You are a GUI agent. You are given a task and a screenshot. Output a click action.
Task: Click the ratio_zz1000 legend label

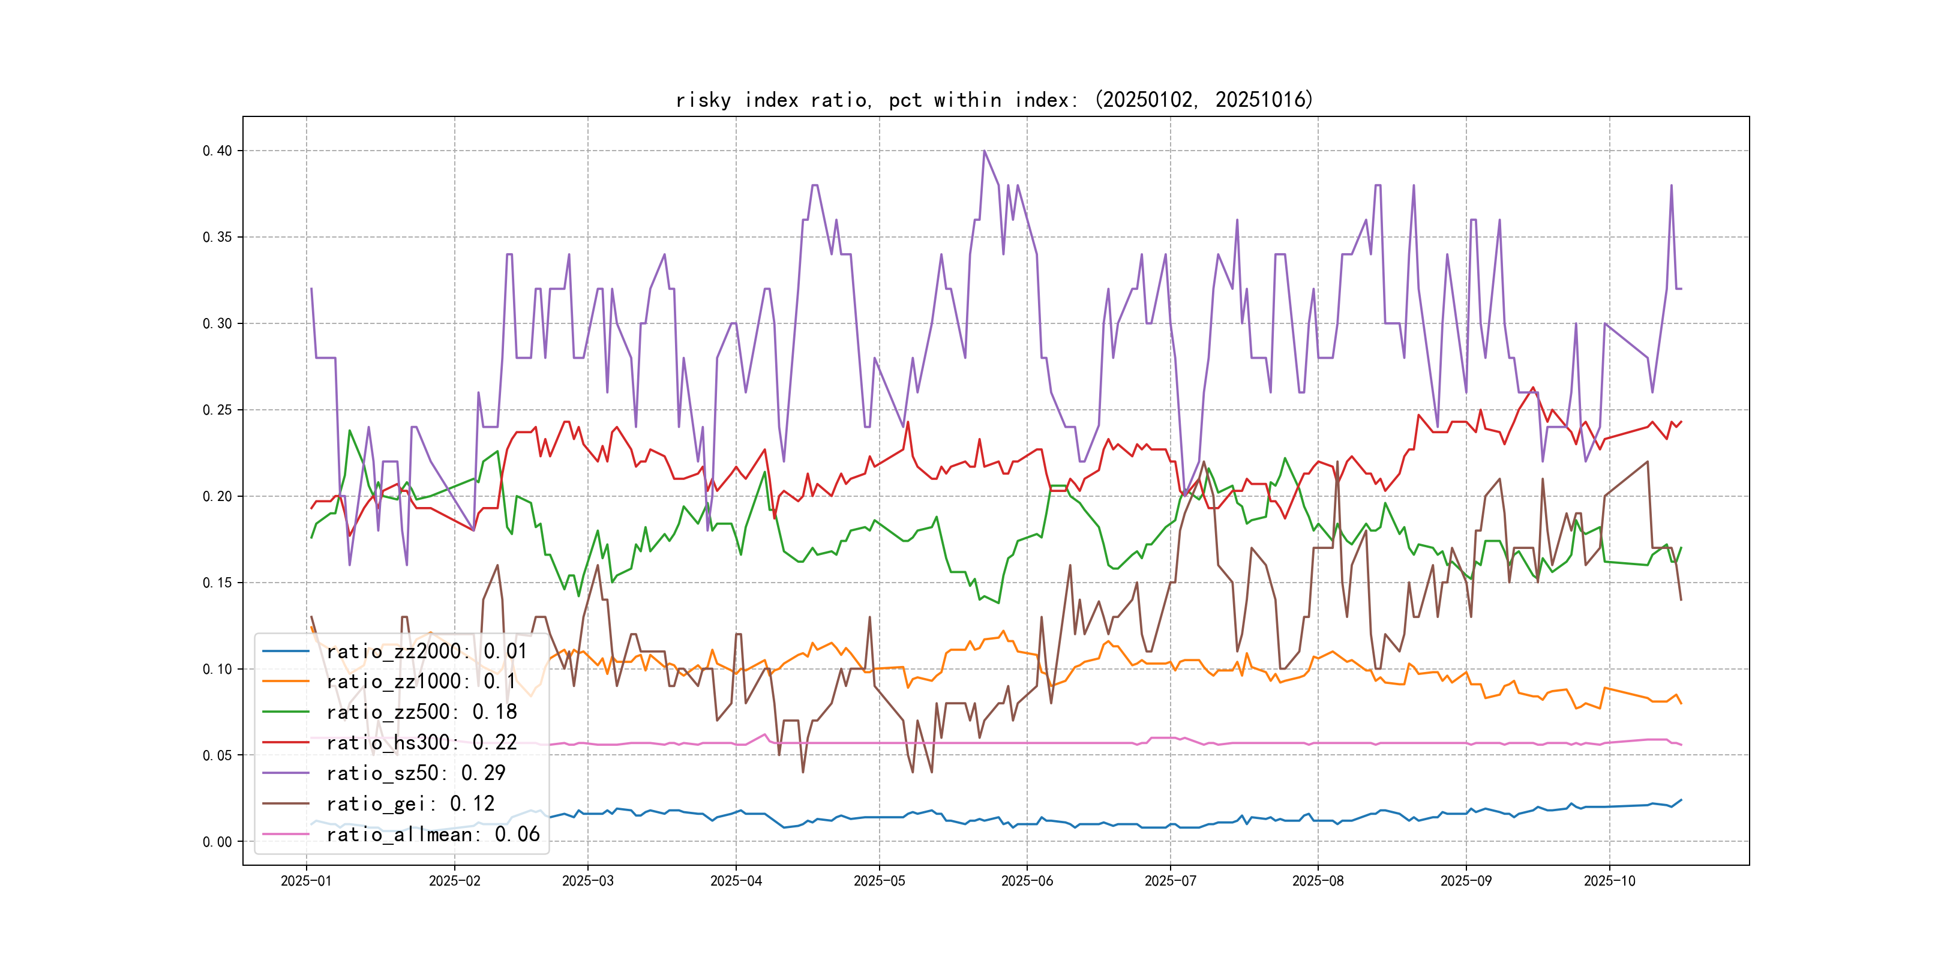(x=421, y=681)
